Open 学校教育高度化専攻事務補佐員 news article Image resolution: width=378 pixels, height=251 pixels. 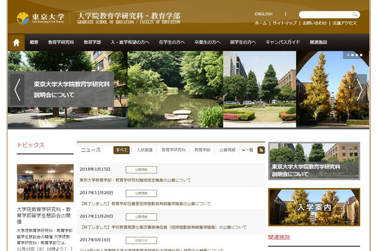point(163,227)
